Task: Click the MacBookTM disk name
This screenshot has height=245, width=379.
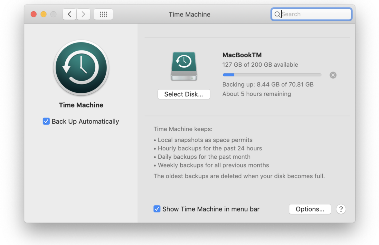Action: click(242, 55)
